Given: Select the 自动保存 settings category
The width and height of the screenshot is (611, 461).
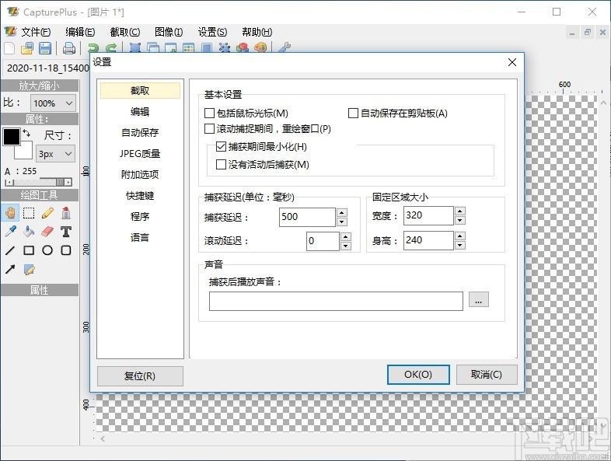Looking at the screenshot, I should (140, 132).
